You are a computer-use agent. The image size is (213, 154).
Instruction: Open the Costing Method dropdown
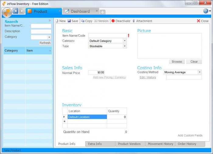pyautogui.click(x=200, y=72)
